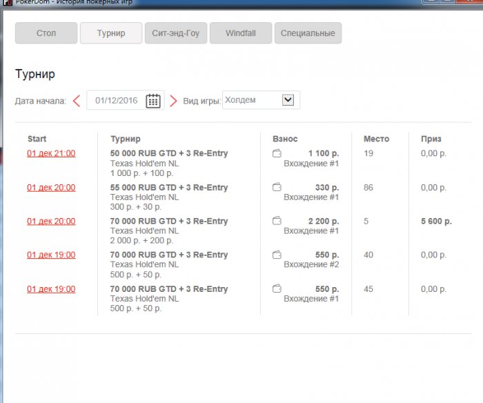The width and height of the screenshot is (483, 403).
Task: Click the Дата начала label
Action: click(41, 101)
